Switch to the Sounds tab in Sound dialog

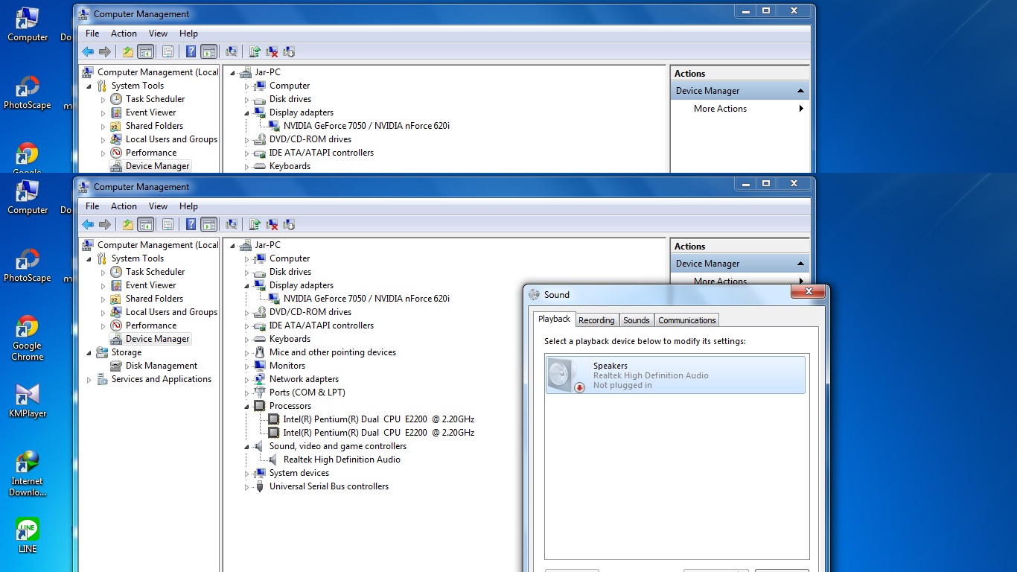point(637,320)
